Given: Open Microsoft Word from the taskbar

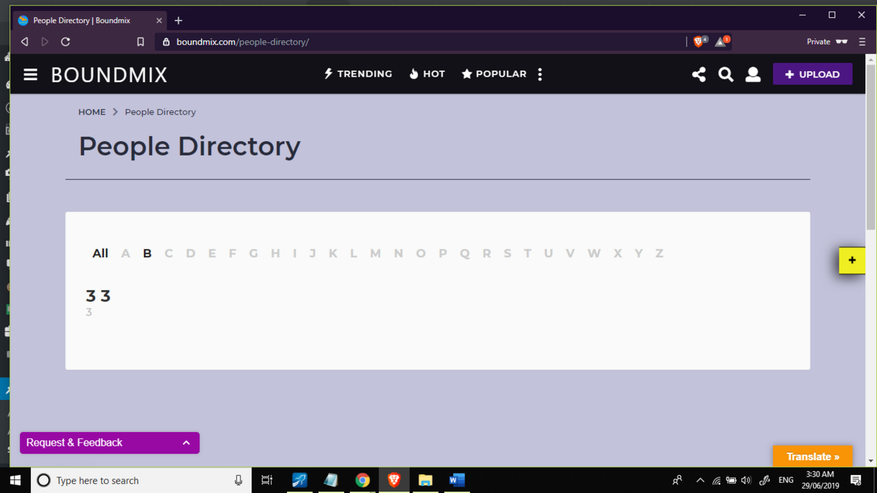Looking at the screenshot, I should (457, 480).
